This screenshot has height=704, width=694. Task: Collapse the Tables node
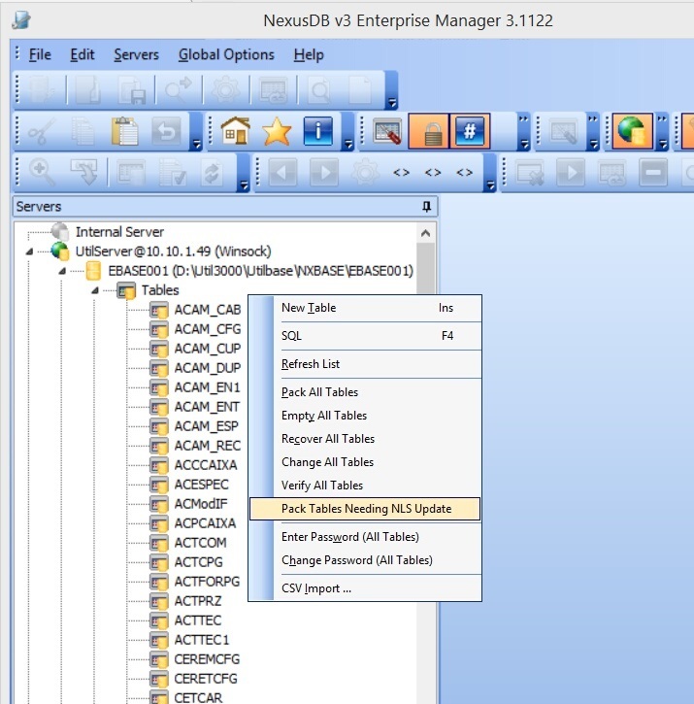pos(95,290)
